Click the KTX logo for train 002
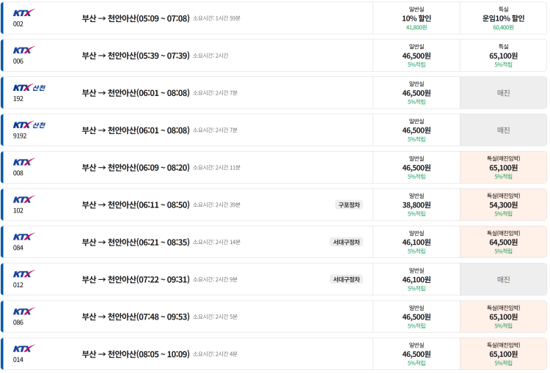Image resolution: width=550 pixels, height=373 pixels. coord(23,12)
